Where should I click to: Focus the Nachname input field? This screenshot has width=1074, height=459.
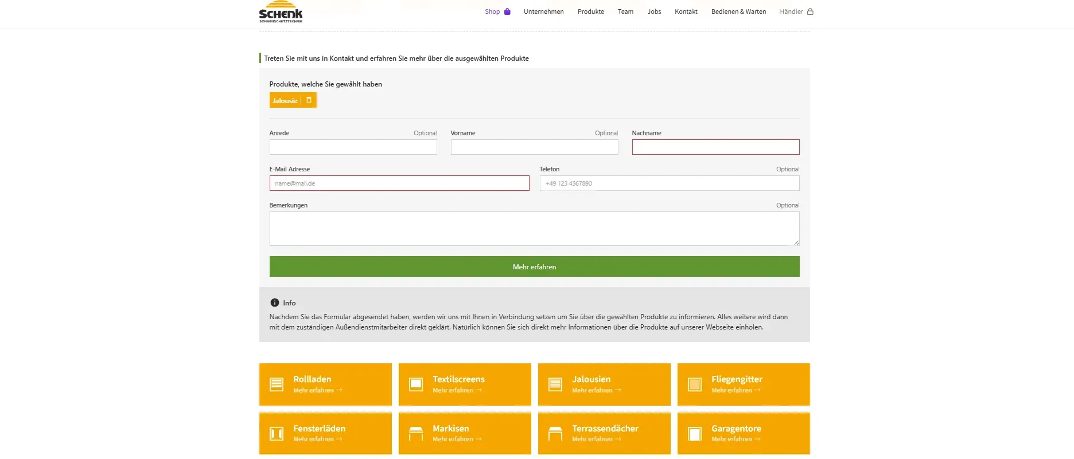point(715,147)
